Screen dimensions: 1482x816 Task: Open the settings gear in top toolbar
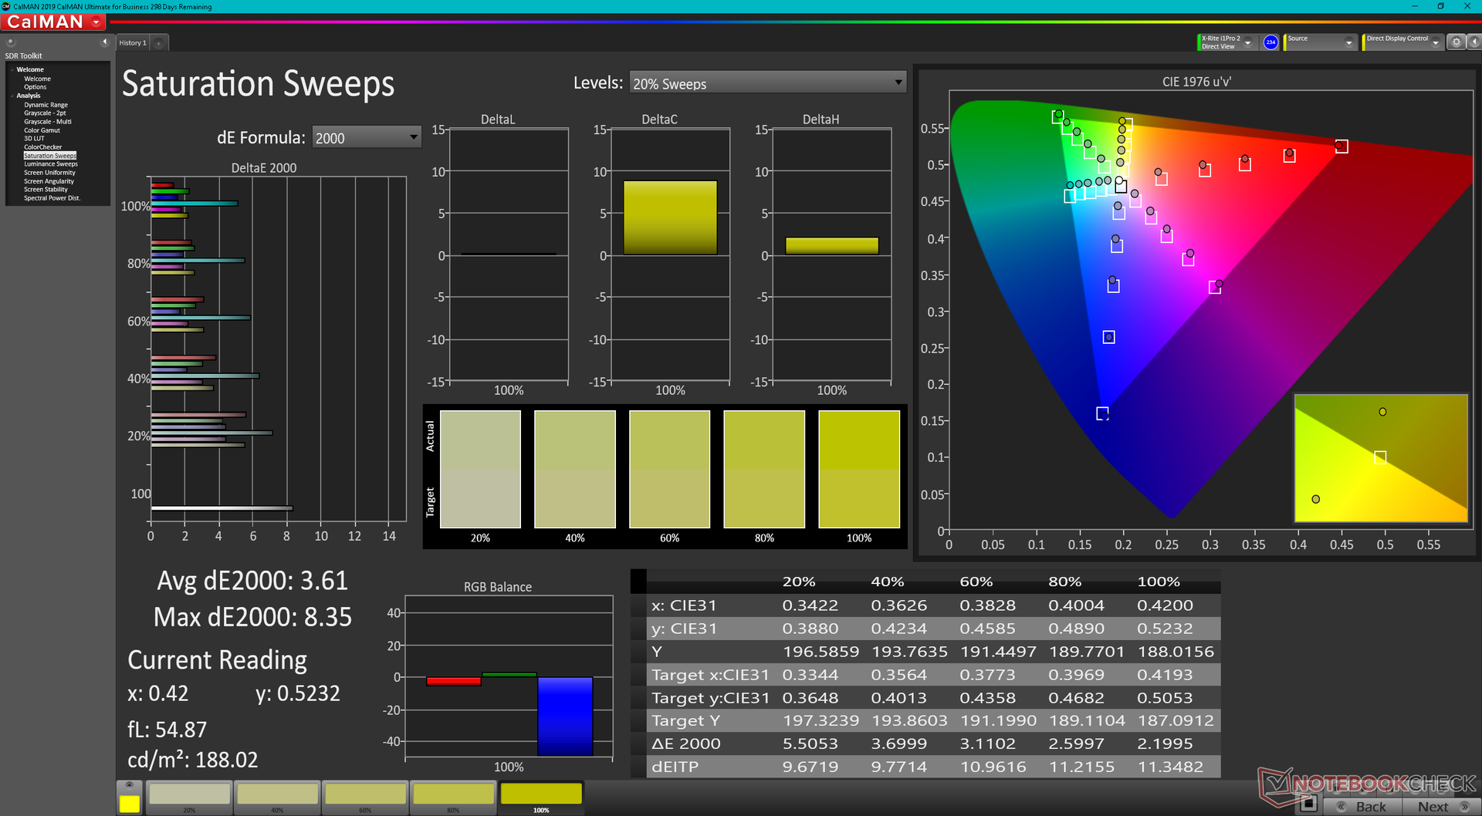tap(1456, 42)
